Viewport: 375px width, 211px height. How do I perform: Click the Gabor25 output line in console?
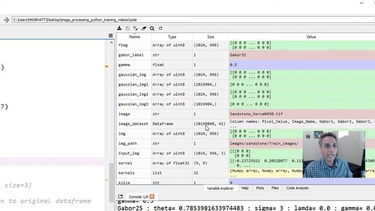pos(246,208)
